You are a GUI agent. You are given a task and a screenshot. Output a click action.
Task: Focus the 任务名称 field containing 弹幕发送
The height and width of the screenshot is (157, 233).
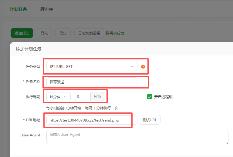point(92,82)
